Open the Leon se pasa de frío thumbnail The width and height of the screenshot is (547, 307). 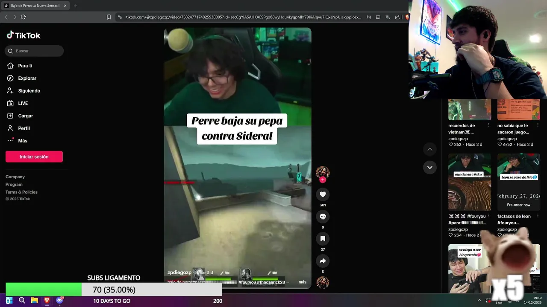519,182
